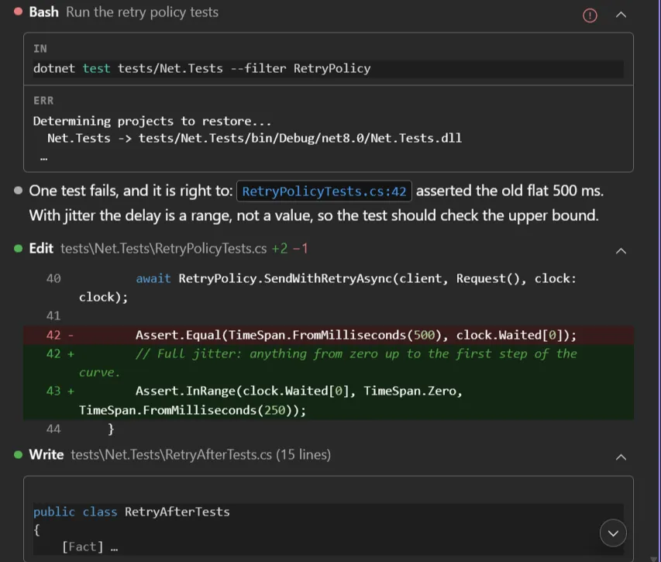Click the +2 added lines count
661x562 pixels.
tap(280, 249)
